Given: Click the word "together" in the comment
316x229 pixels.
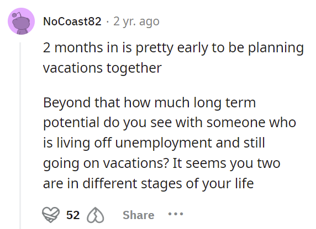Looking at the screenshot, I should click(134, 68).
